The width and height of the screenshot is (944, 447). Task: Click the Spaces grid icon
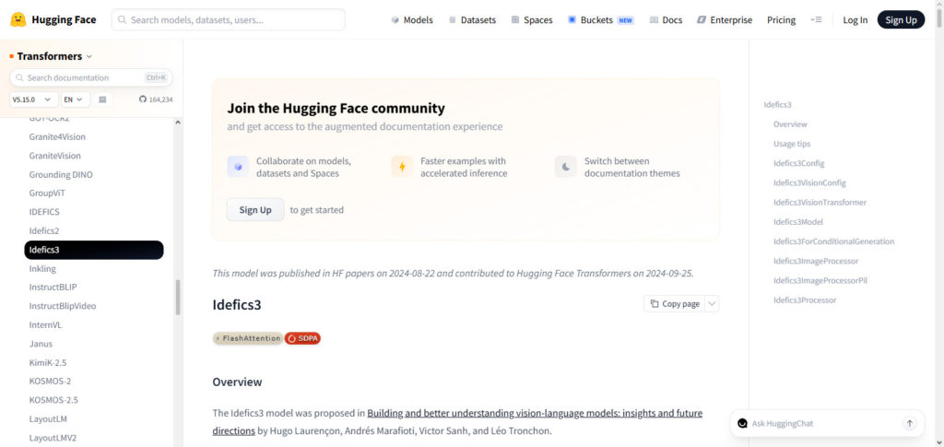coord(515,20)
